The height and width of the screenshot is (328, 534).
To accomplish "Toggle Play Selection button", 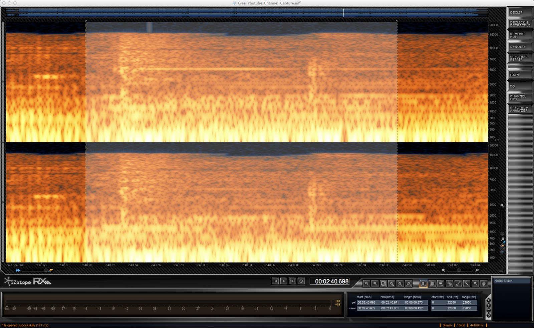I will pos(292,281).
